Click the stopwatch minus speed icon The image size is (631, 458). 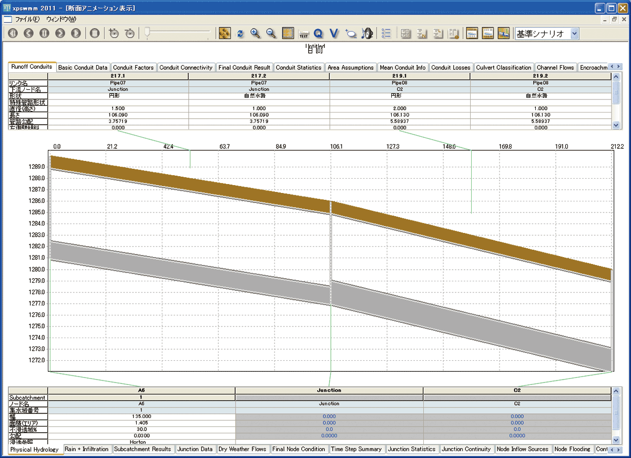[129, 33]
